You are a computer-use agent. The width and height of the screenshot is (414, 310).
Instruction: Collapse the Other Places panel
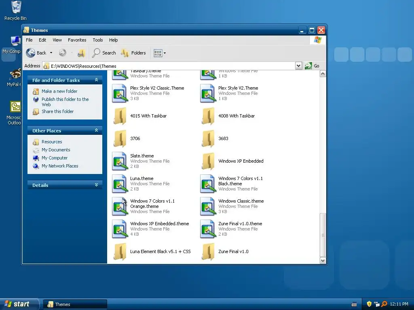pyautogui.click(x=96, y=130)
